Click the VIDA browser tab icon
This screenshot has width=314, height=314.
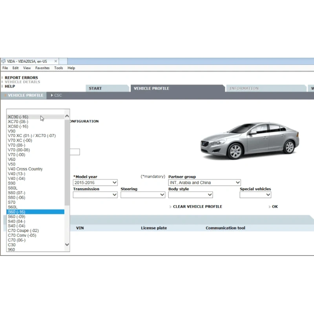[4, 61]
